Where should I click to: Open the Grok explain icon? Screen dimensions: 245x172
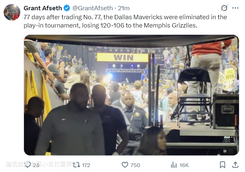tap(224, 8)
